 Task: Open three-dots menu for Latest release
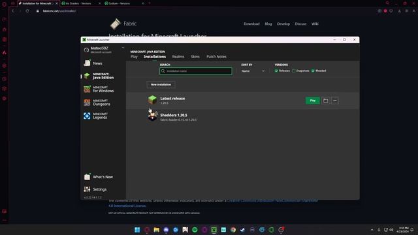335,101
